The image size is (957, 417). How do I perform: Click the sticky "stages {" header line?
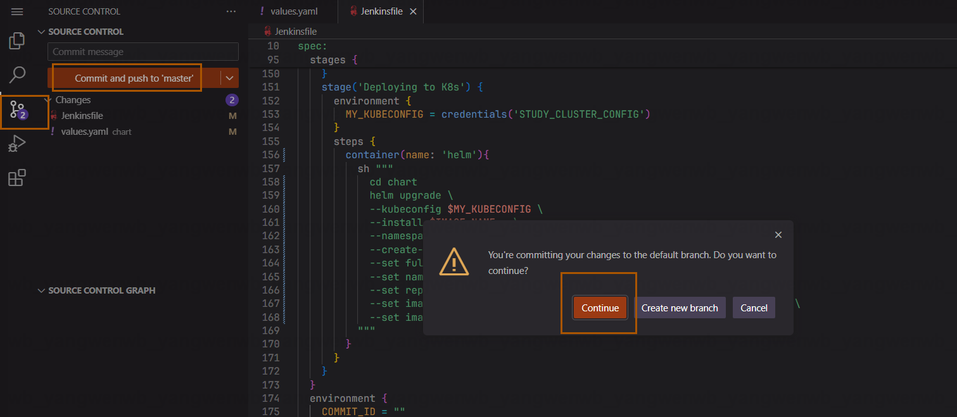[334, 60]
